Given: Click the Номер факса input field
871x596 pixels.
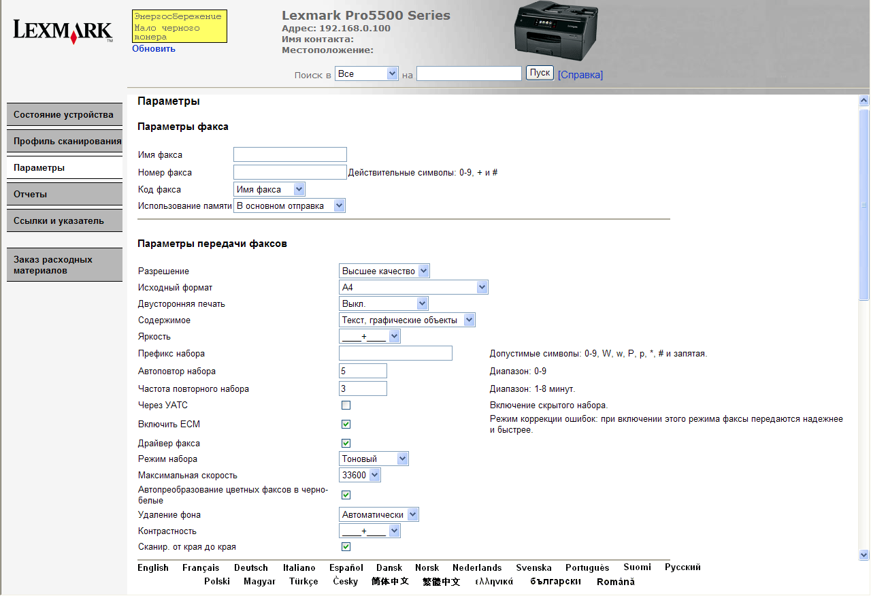Looking at the screenshot, I should (x=290, y=172).
